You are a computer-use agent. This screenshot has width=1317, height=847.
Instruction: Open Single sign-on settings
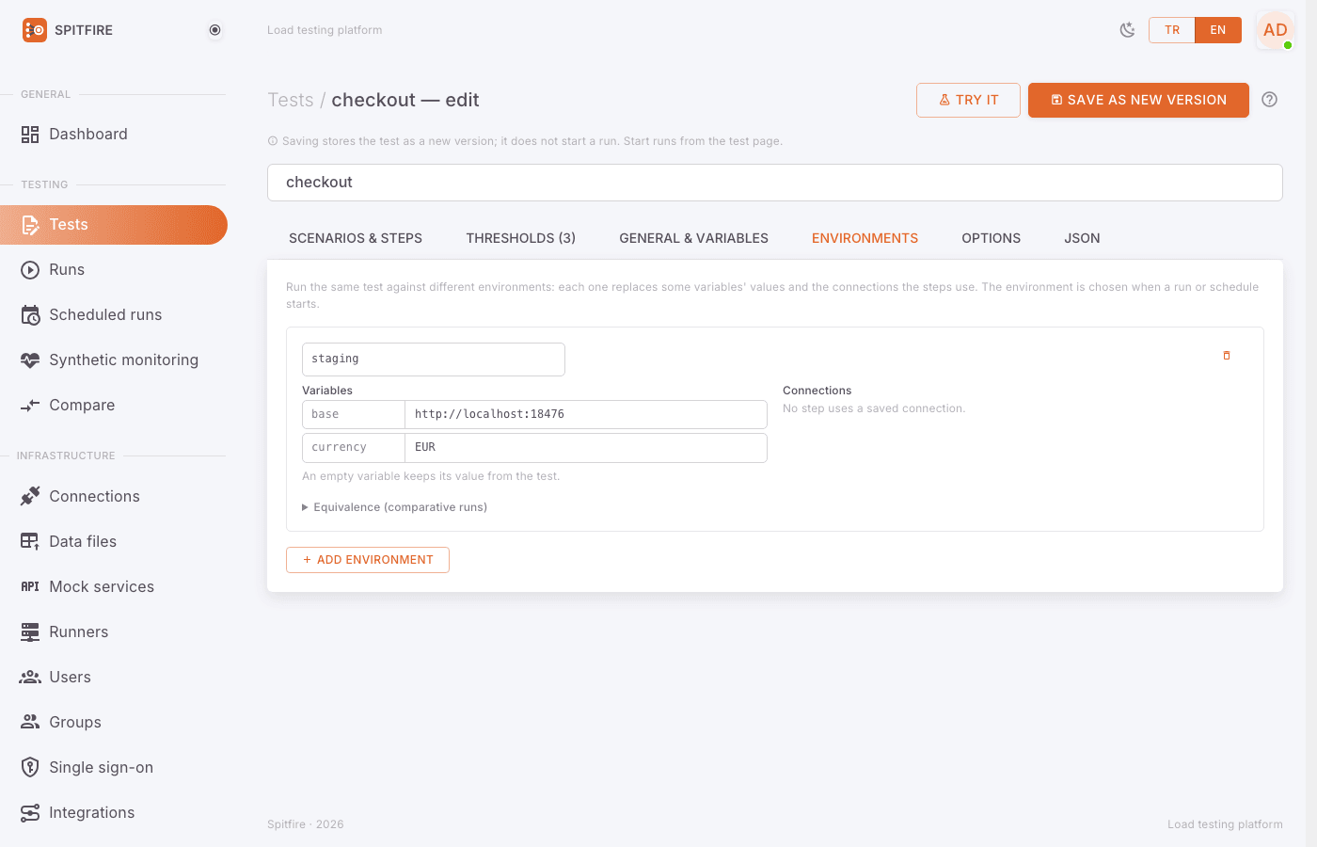[113, 768]
